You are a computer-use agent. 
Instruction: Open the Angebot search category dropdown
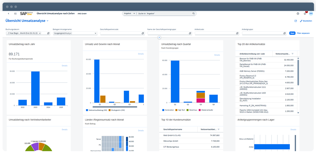[129, 13]
